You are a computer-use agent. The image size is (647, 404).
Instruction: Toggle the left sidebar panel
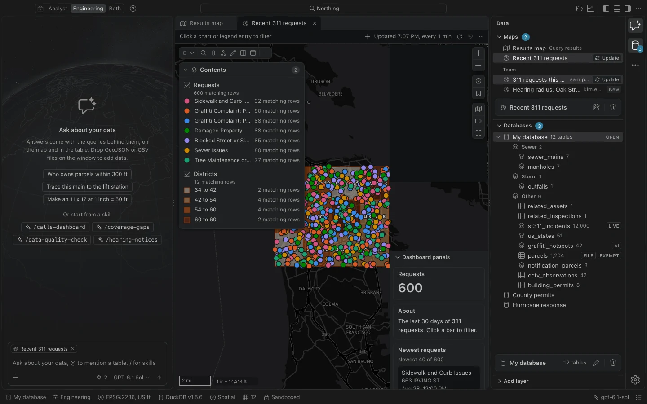tap(606, 9)
